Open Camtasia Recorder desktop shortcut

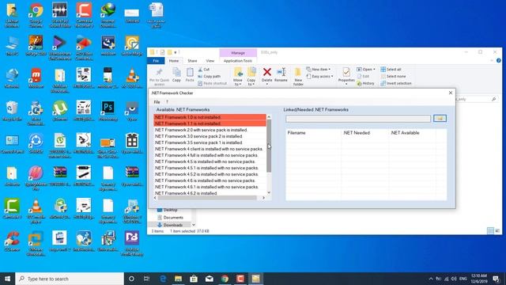84,15
